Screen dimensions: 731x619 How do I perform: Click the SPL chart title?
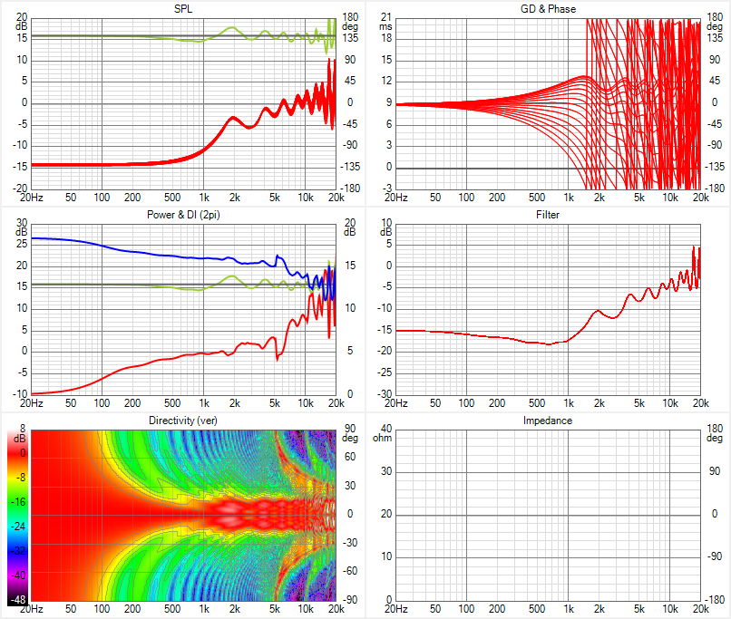click(x=183, y=9)
